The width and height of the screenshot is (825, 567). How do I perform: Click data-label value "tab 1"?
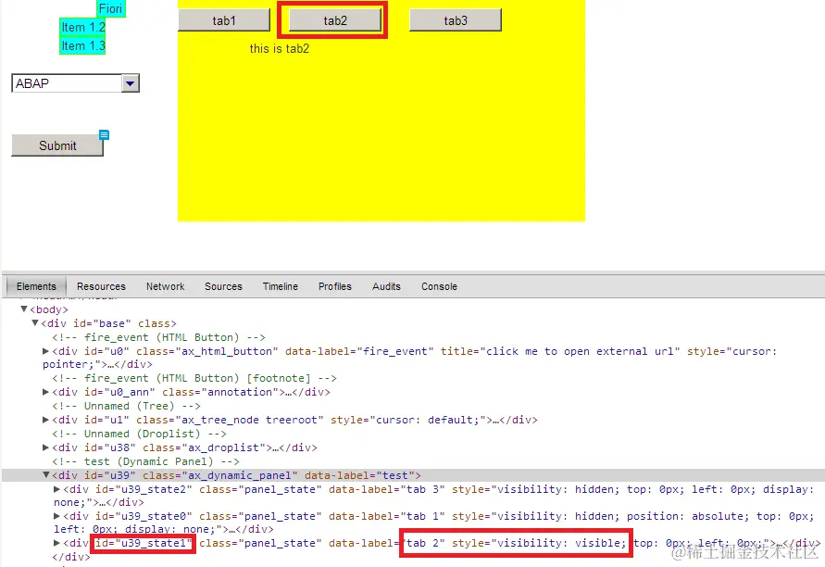[x=422, y=516]
